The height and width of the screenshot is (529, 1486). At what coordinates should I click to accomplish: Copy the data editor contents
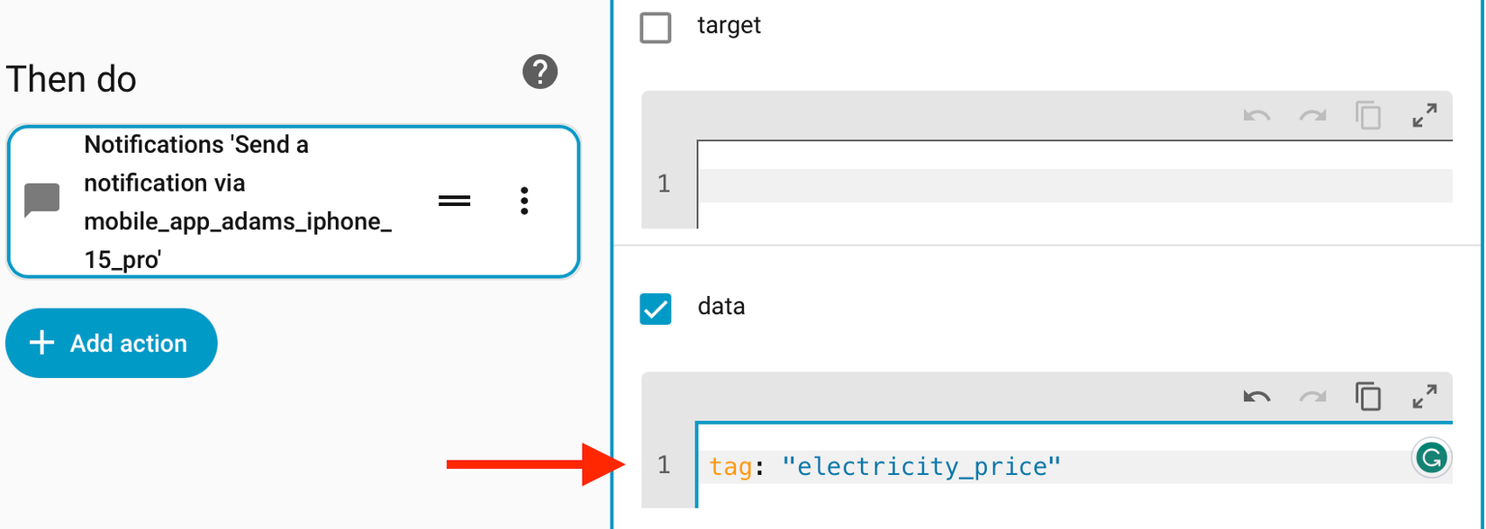[x=1368, y=396]
